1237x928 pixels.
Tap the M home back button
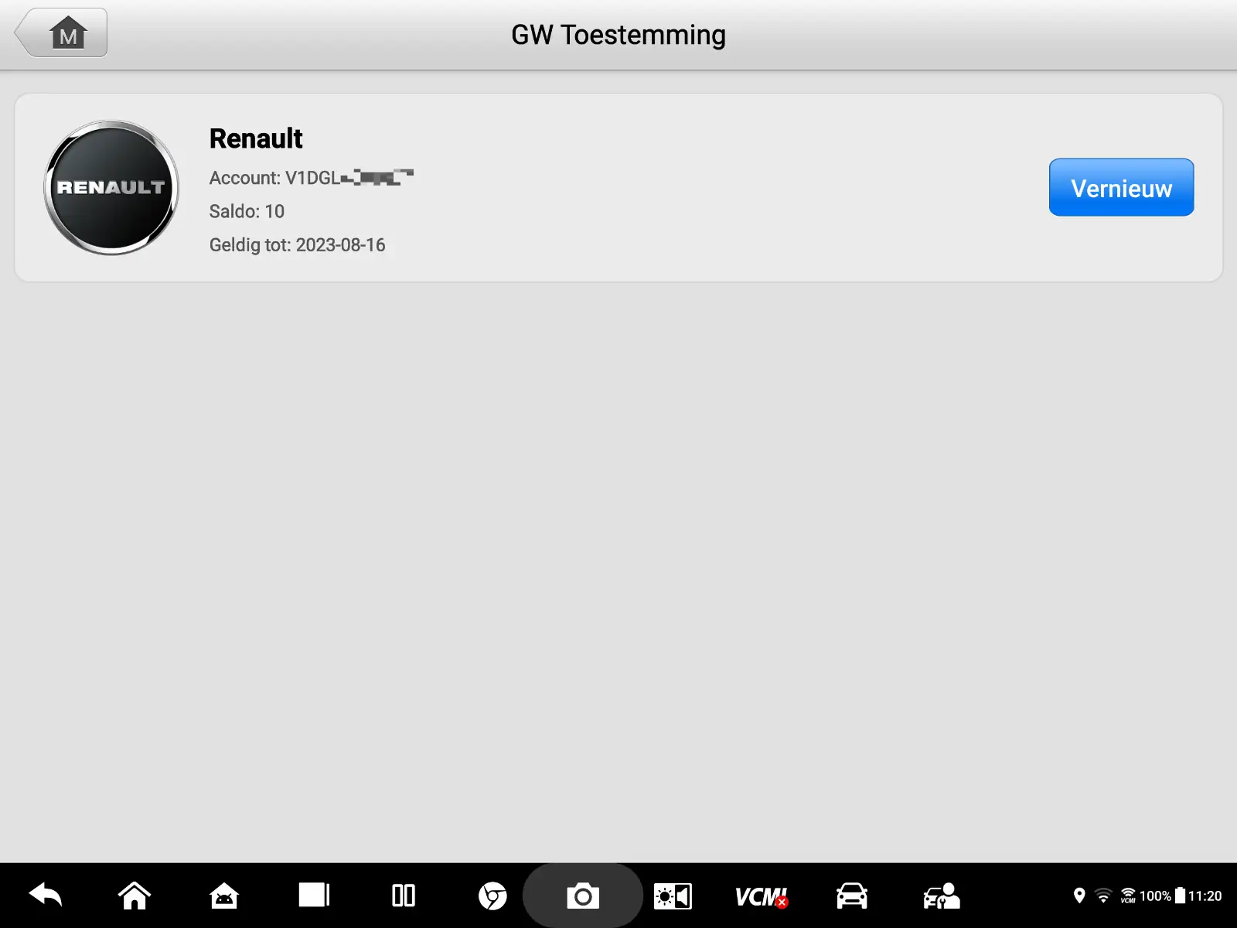(61, 33)
